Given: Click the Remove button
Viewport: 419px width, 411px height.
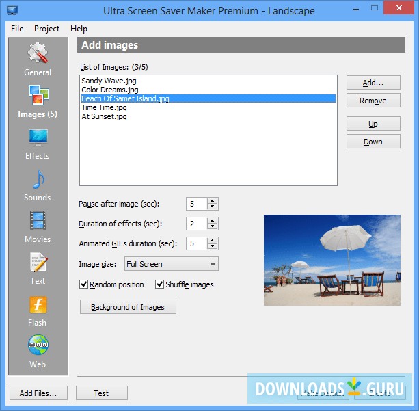Looking at the screenshot, I should [x=373, y=101].
